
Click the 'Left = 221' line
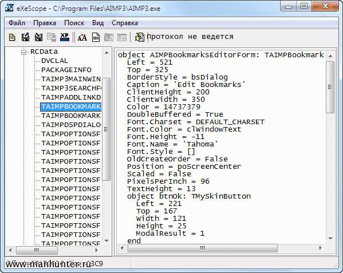[159, 204]
